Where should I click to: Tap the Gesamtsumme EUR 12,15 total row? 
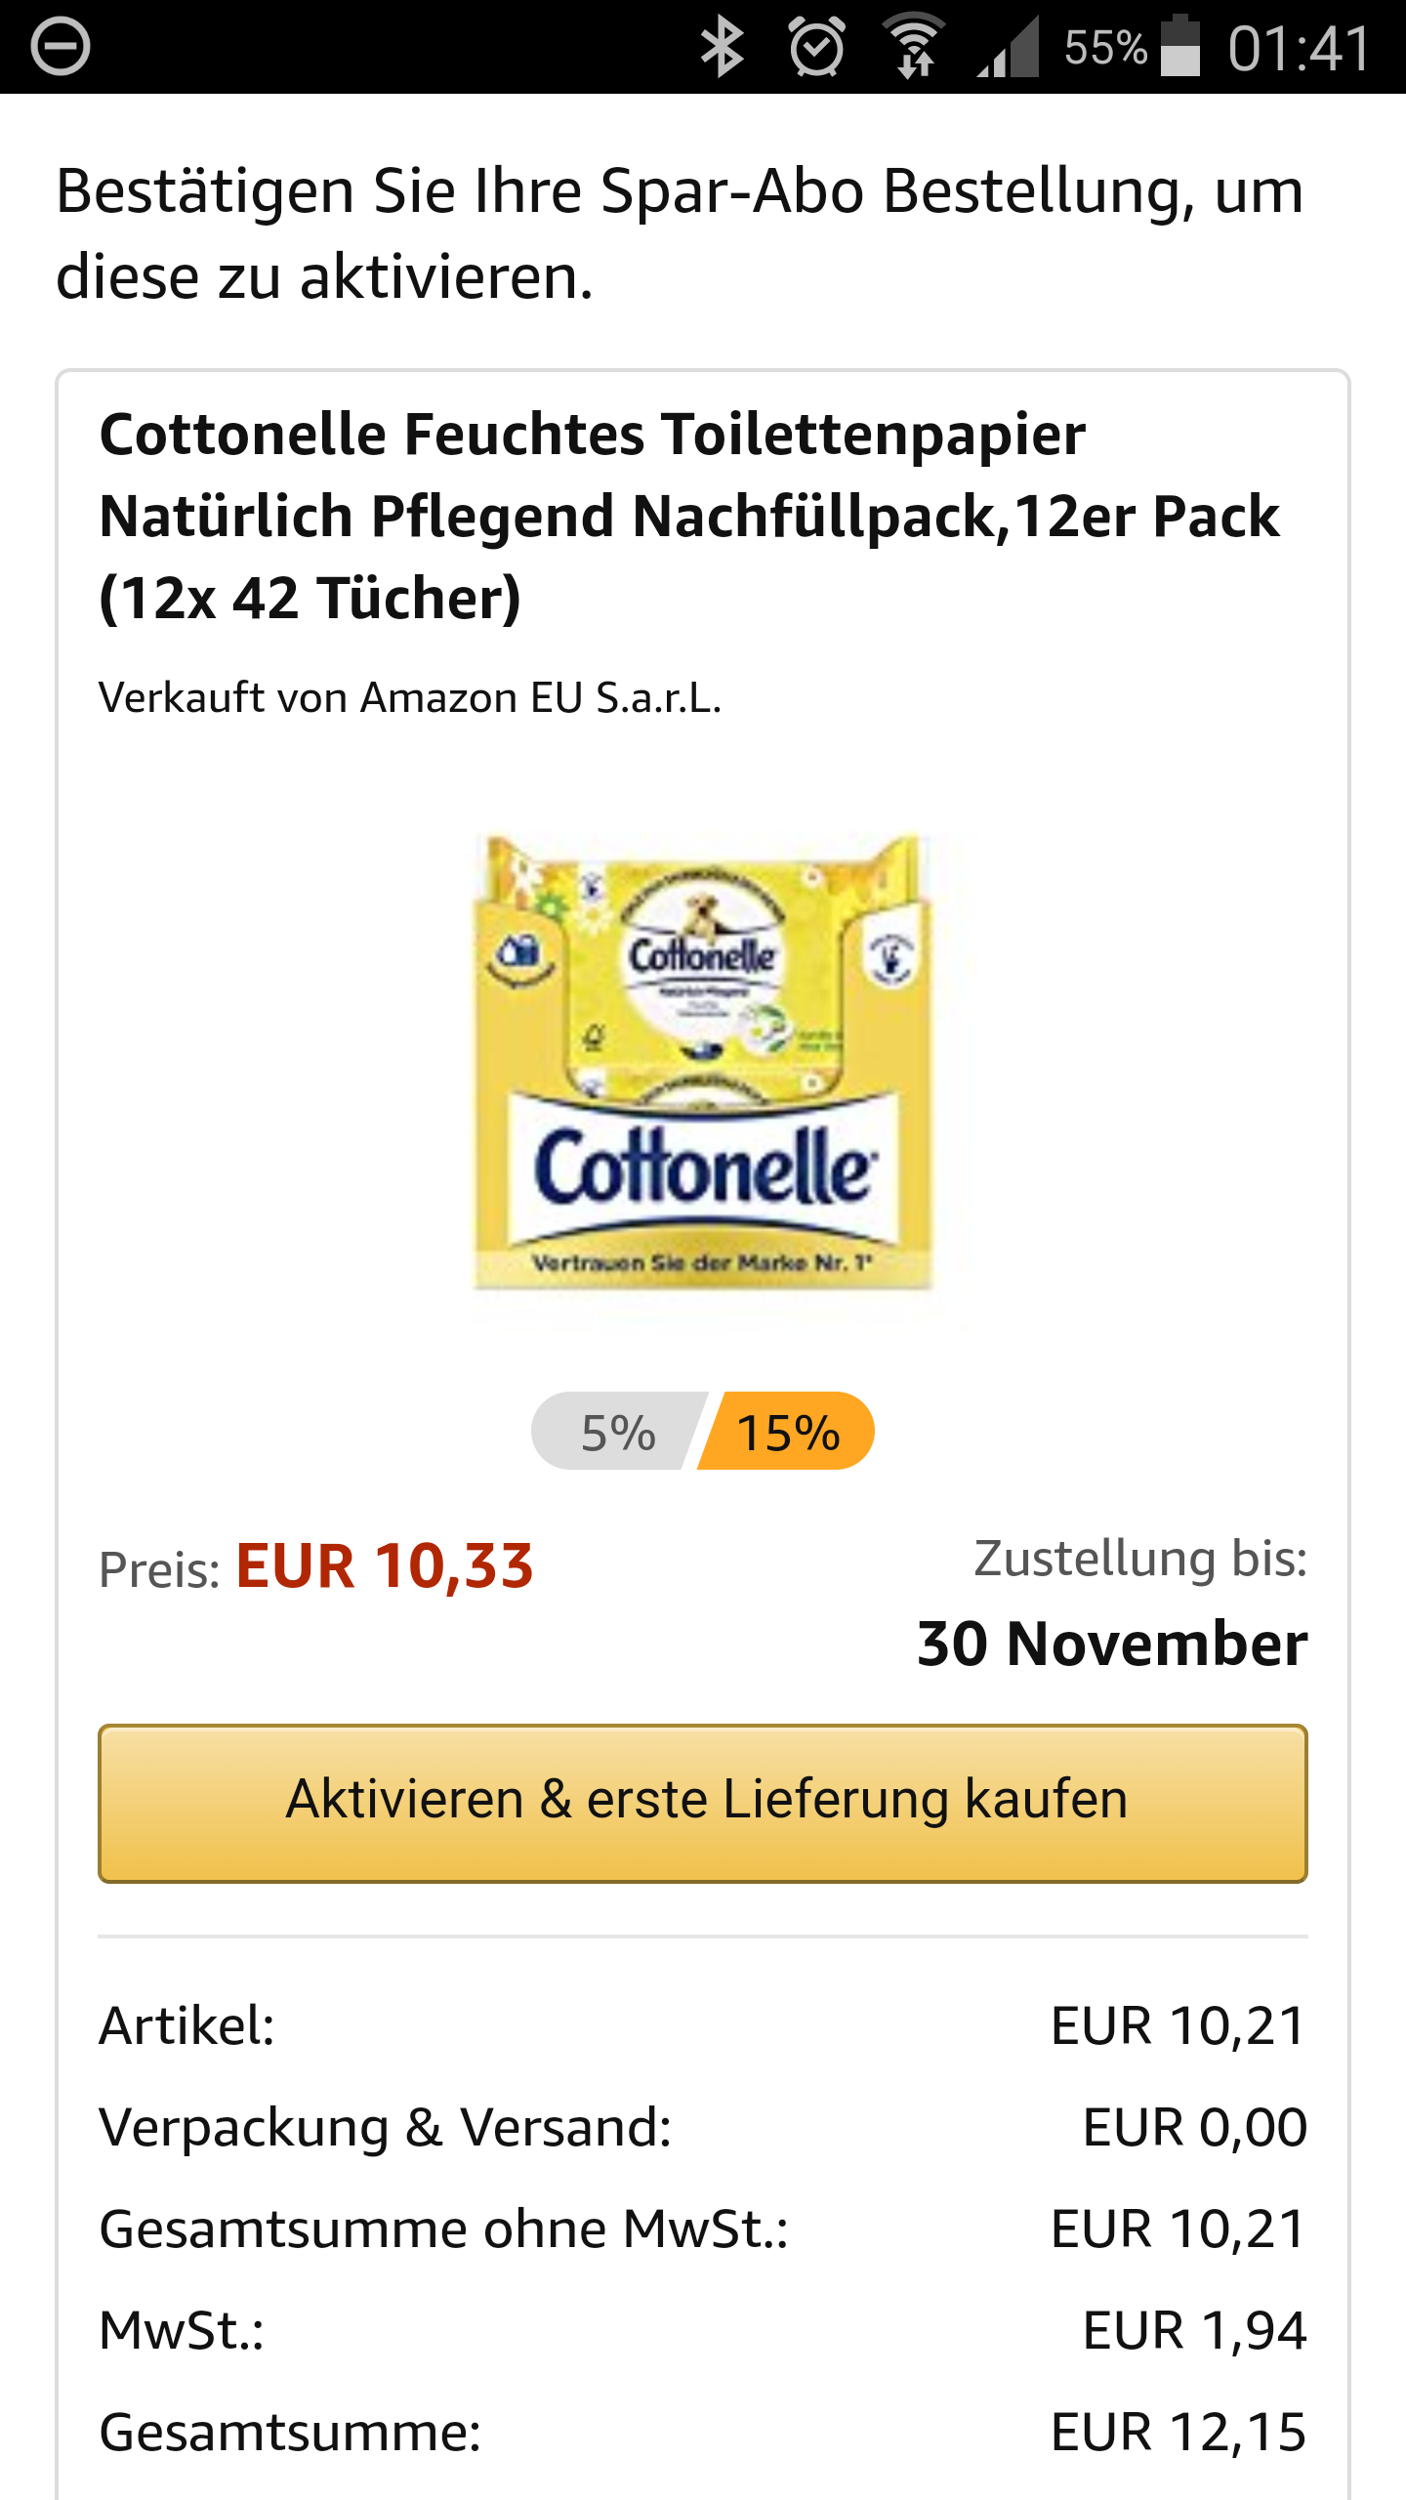point(703,2432)
